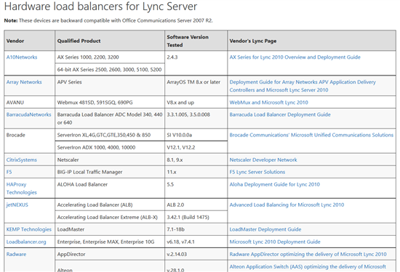Click the AX Series 1000, 2200, 3200 cell
The height and width of the screenshot is (272, 400).
click(x=110, y=57)
